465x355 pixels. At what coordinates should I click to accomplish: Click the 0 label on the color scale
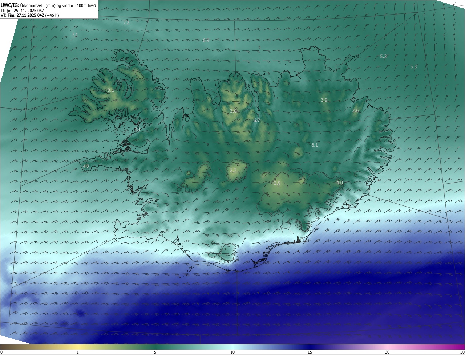pyautogui.click(x=1, y=352)
